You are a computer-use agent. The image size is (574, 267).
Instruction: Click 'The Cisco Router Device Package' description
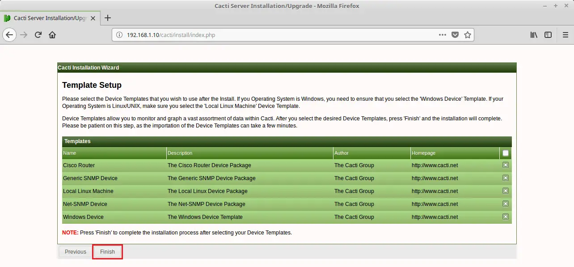point(209,165)
